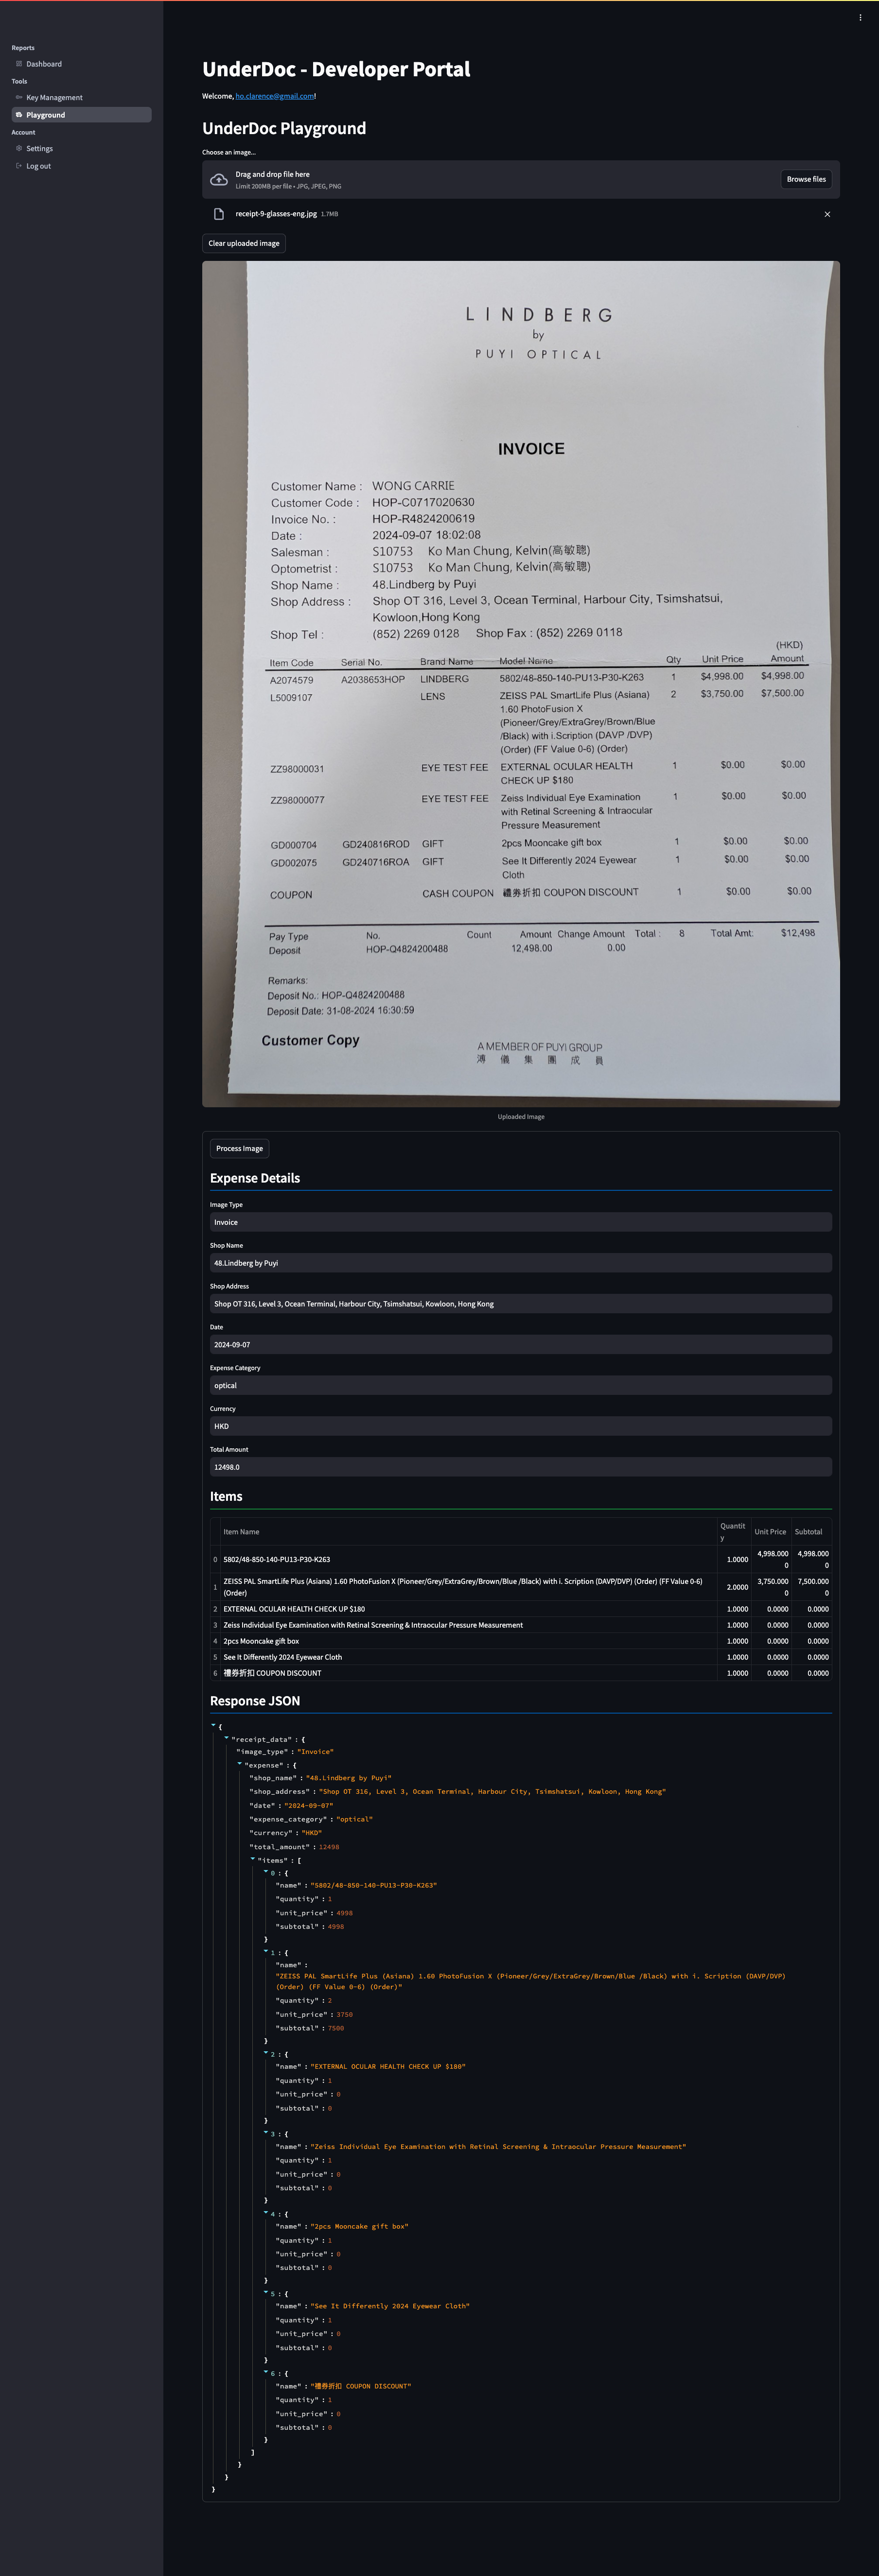Screen dimensions: 879x2576
Task: Click the receipt-9-glasses-eng.jpg file name
Action: click(x=276, y=214)
